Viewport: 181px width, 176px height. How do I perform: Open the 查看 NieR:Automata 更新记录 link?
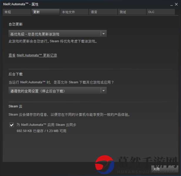tap(33, 55)
